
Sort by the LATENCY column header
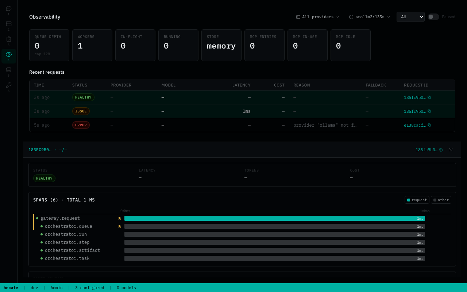(242, 85)
